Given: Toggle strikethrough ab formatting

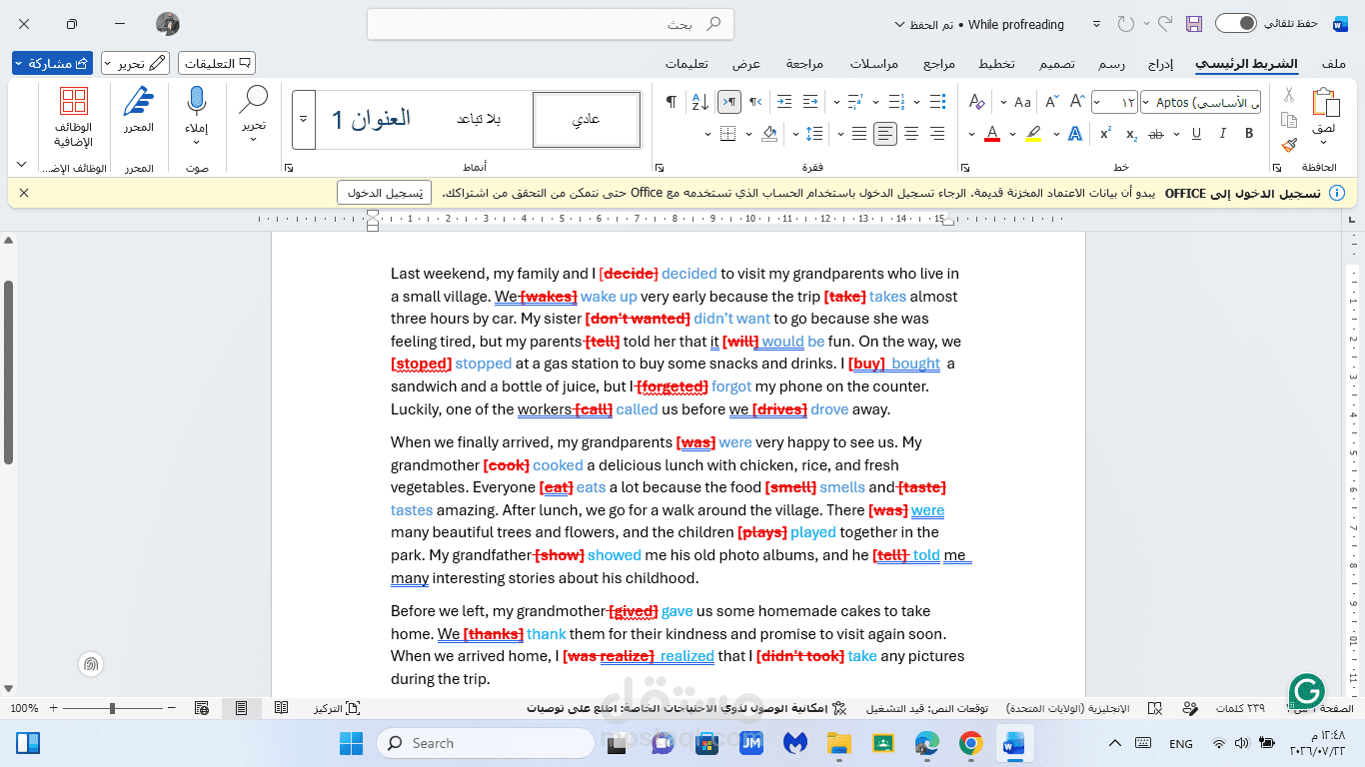Looking at the screenshot, I should (1157, 134).
